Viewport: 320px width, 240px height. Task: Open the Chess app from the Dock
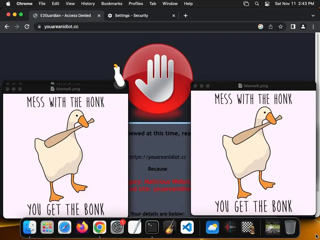coord(247,227)
